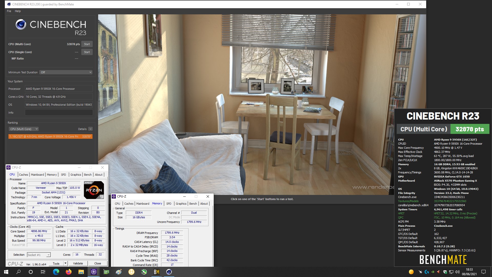Screen dimensions: 492x277
Task: Open File Explorer from taskbar
Action: pos(81,272)
